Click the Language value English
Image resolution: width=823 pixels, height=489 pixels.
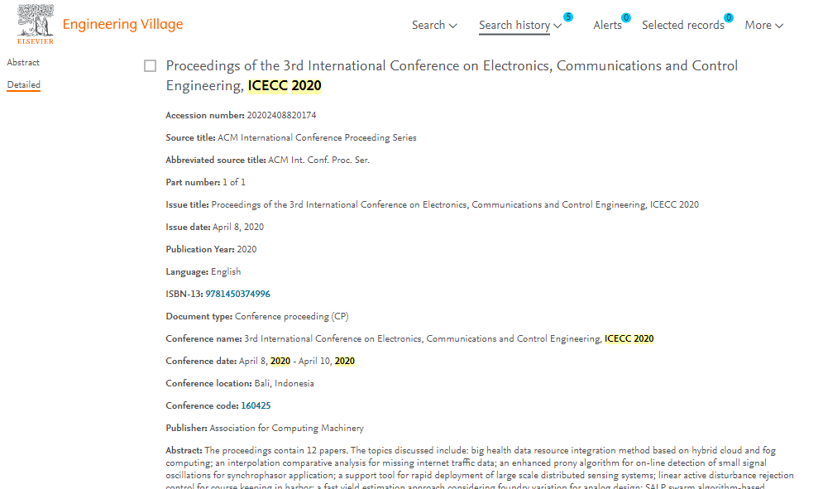(226, 271)
